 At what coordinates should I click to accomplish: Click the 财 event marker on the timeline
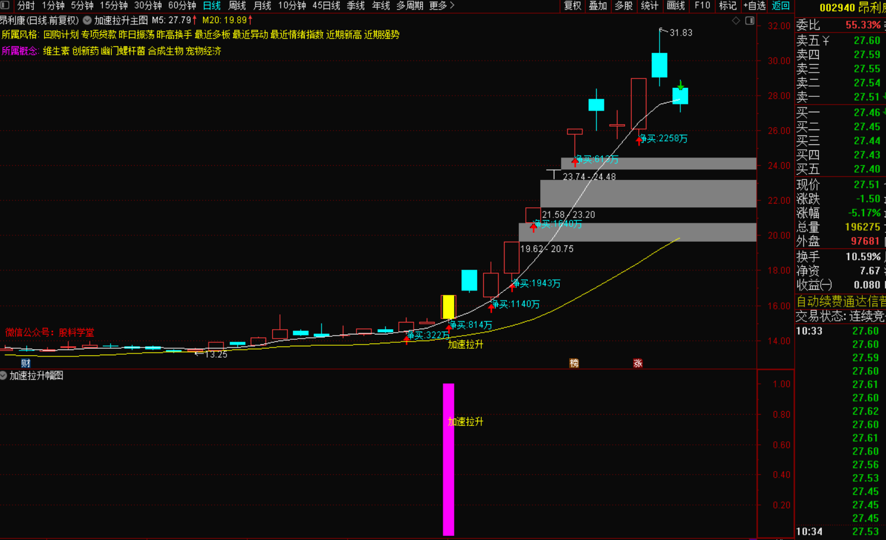click(26, 363)
